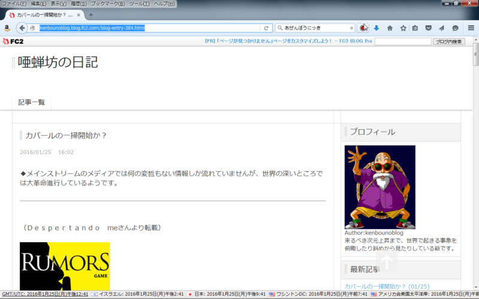Viewport: 479px width, 299px height.
Task: Click the FC2 logo
Action: coord(13,41)
